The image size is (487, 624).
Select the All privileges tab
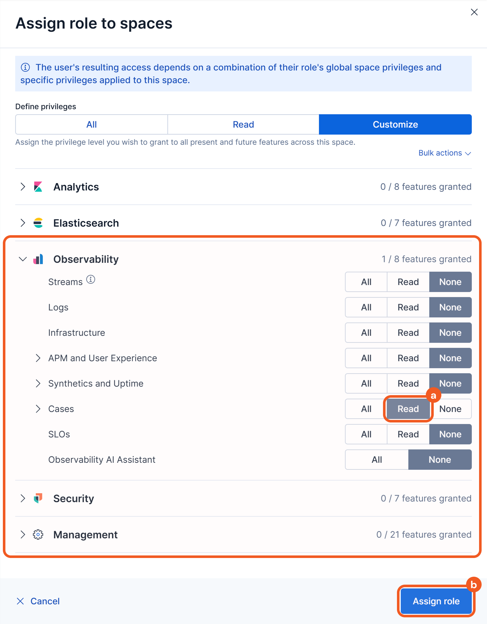(x=91, y=124)
